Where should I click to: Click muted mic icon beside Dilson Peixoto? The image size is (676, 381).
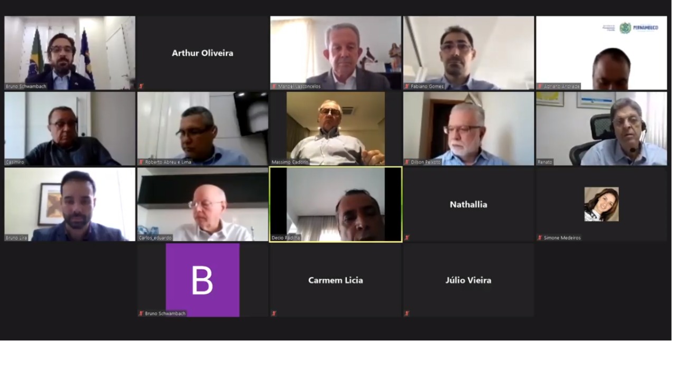click(x=407, y=162)
